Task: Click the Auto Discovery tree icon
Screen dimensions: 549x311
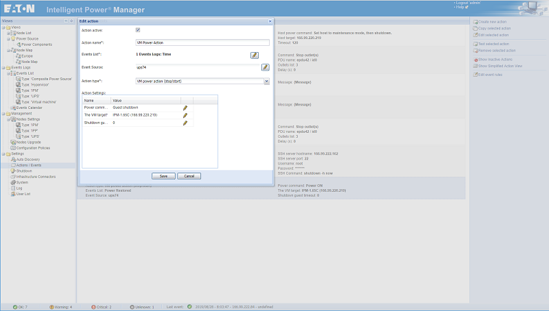Action: click(x=13, y=160)
